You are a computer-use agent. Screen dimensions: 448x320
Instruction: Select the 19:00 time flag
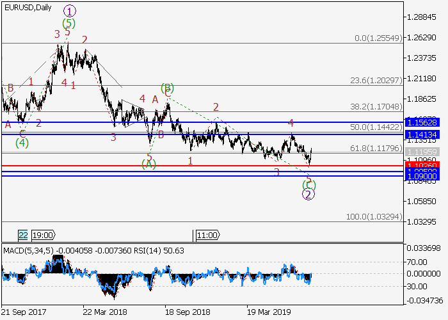tap(44, 234)
